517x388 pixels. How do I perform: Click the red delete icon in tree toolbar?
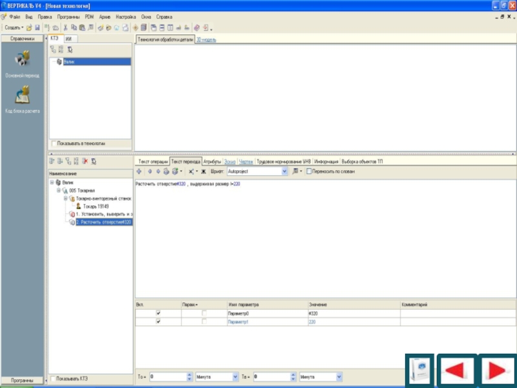85,161
